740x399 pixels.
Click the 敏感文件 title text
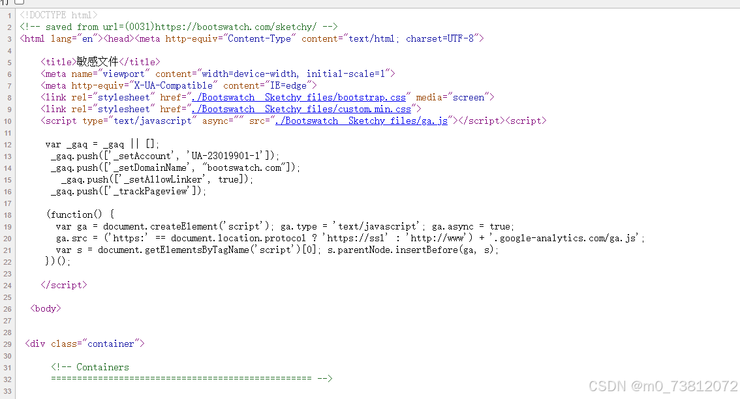(98, 62)
